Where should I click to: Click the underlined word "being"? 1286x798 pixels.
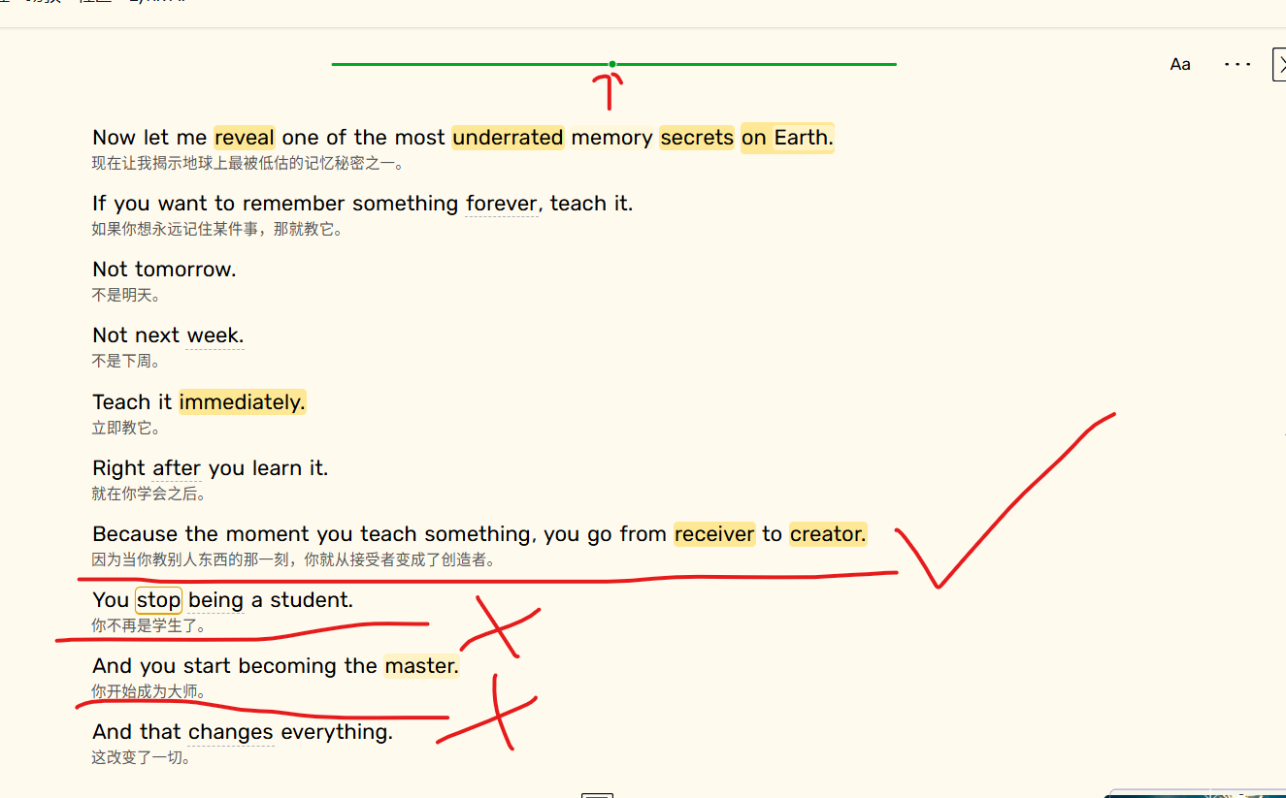pos(215,600)
